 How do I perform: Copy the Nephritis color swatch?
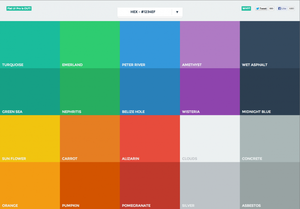point(90,91)
